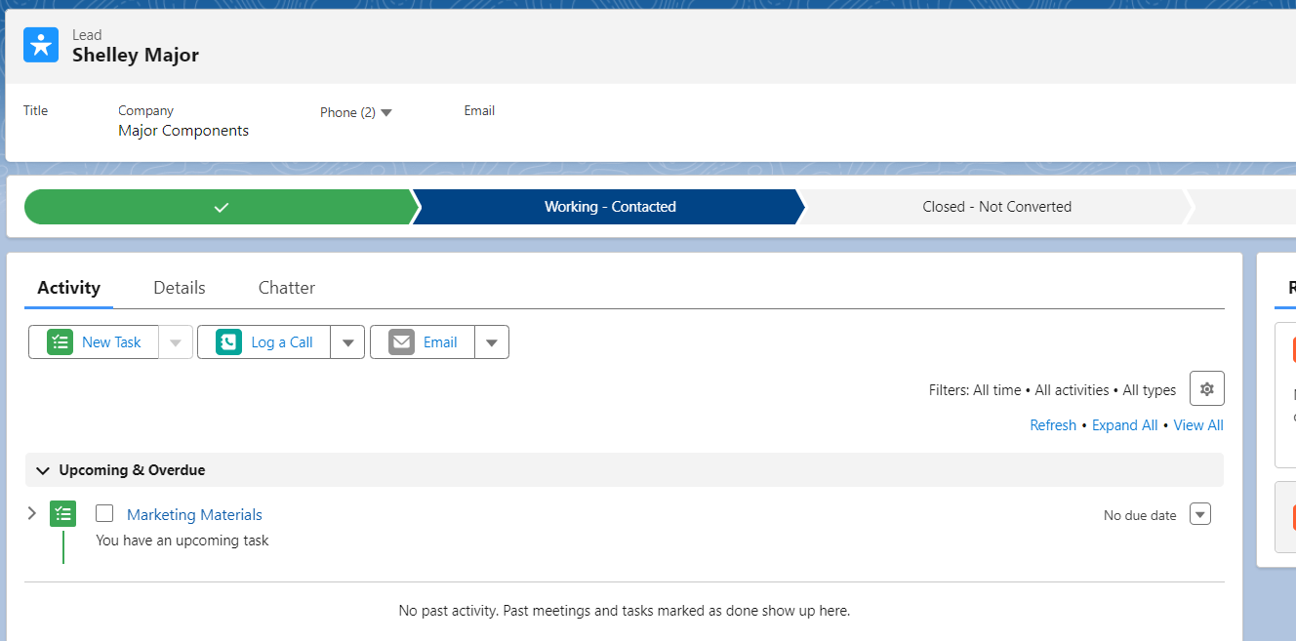This screenshot has width=1296, height=641.
Task: Collapse the Upcoming & Overdue section
Action: (42, 470)
